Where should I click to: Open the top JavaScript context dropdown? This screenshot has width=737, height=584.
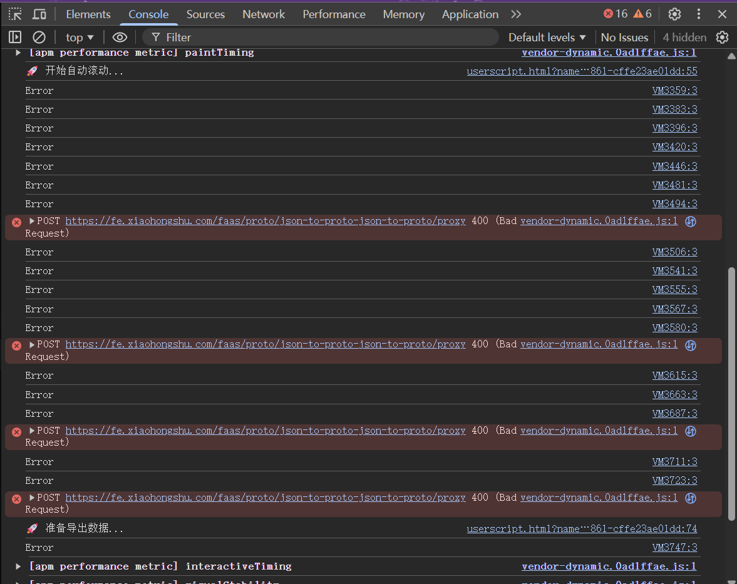pos(80,38)
